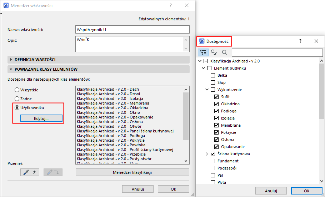
Task: Select the Żadne radio button
Action: (x=17, y=99)
